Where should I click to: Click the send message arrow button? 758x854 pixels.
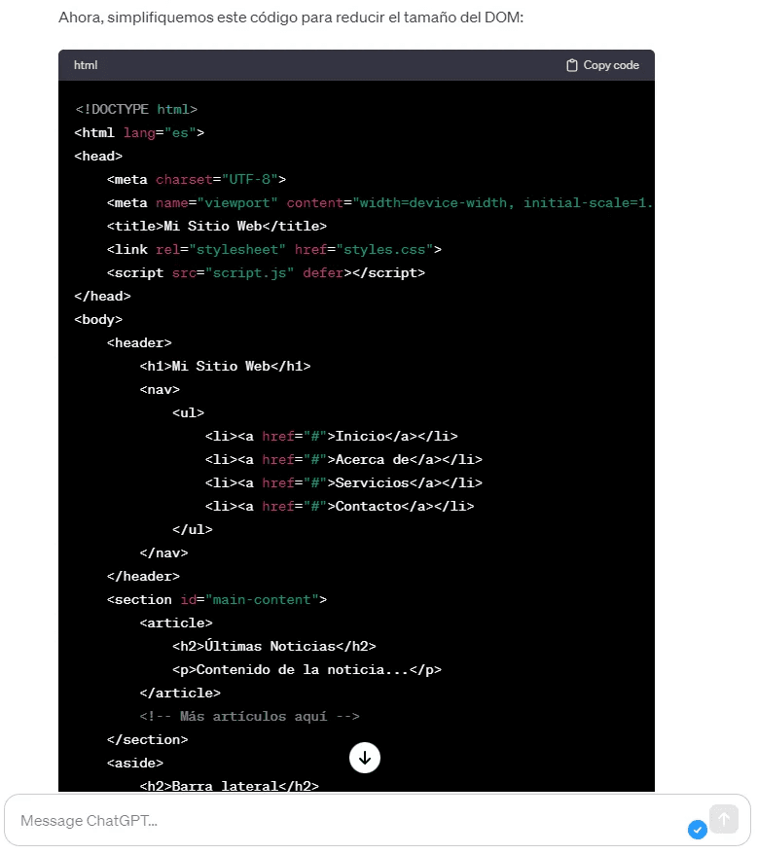723,819
